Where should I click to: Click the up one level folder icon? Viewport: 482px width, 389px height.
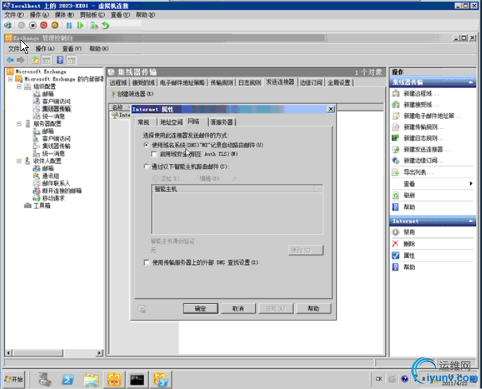pyautogui.click(x=36, y=60)
